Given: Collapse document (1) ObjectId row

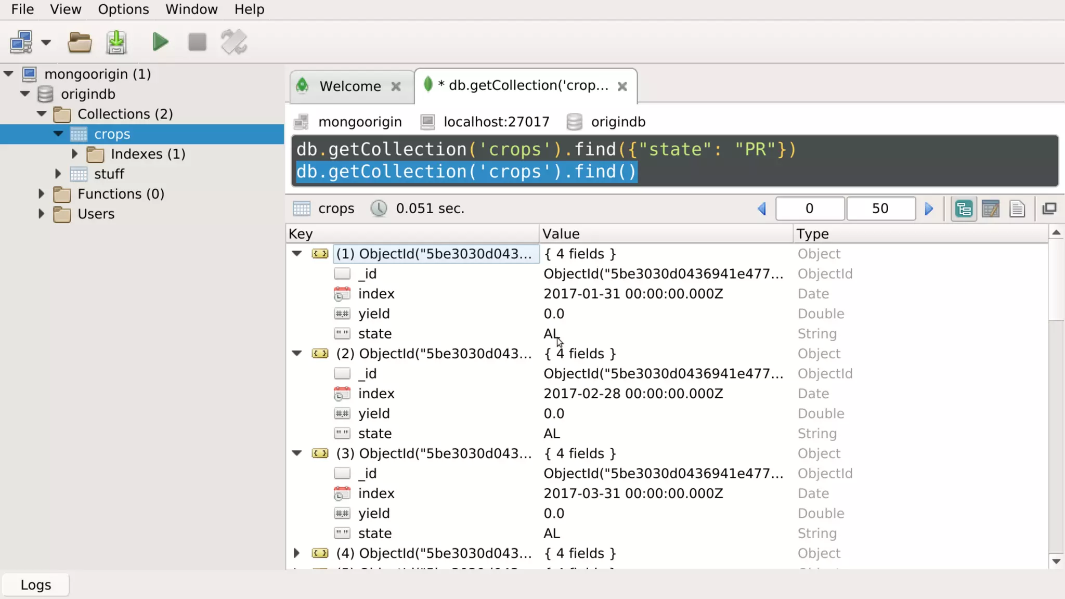Looking at the screenshot, I should point(297,254).
